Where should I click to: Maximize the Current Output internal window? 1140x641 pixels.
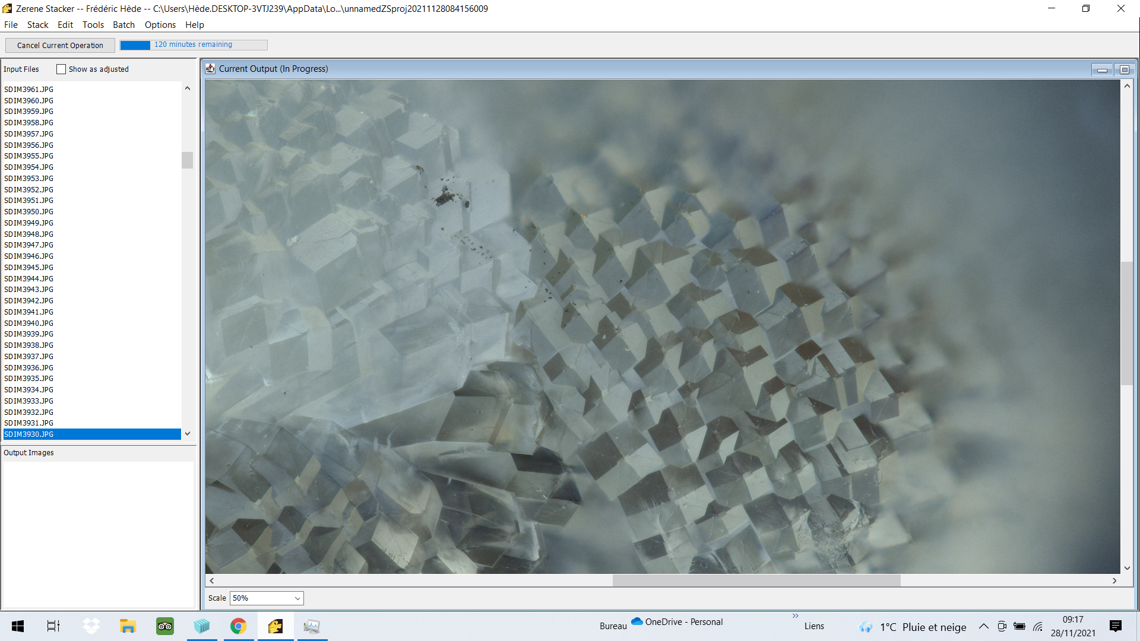[x=1124, y=69]
